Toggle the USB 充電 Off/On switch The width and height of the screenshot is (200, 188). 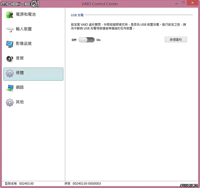87,40
